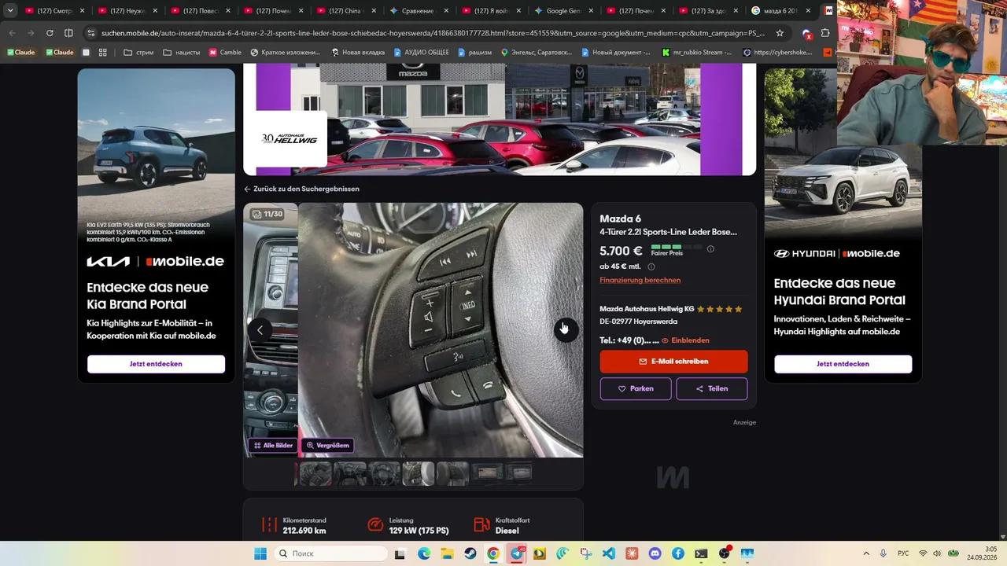Open the Windows Start menu
The width and height of the screenshot is (1007, 566).
pos(260,553)
